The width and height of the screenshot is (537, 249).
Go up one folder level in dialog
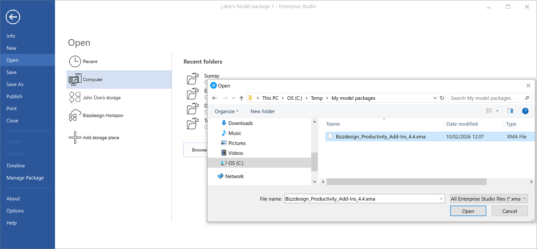point(241,98)
